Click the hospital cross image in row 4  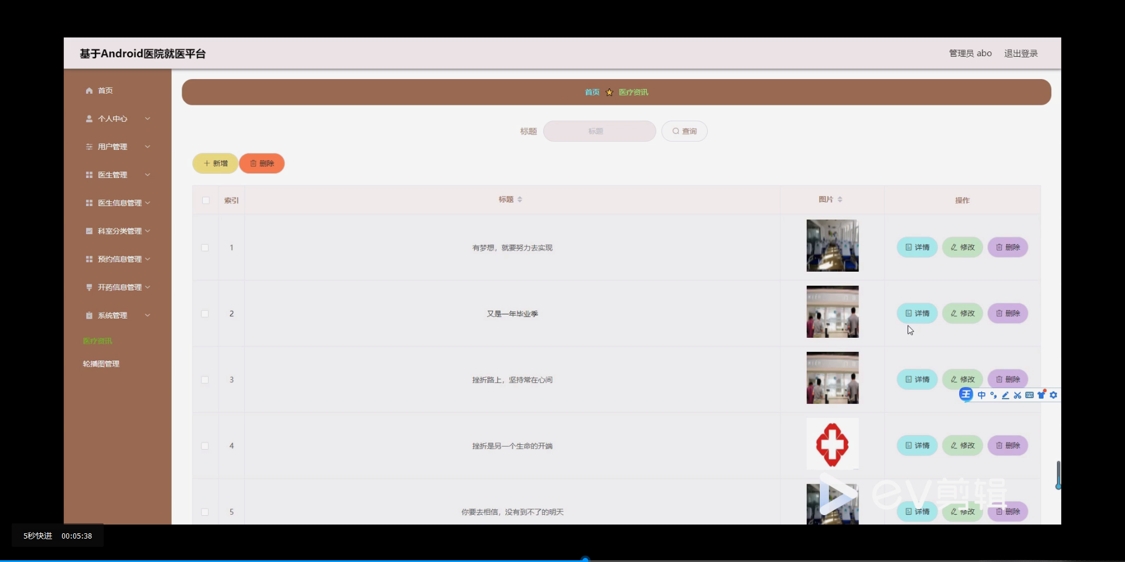click(x=833, y=444)
